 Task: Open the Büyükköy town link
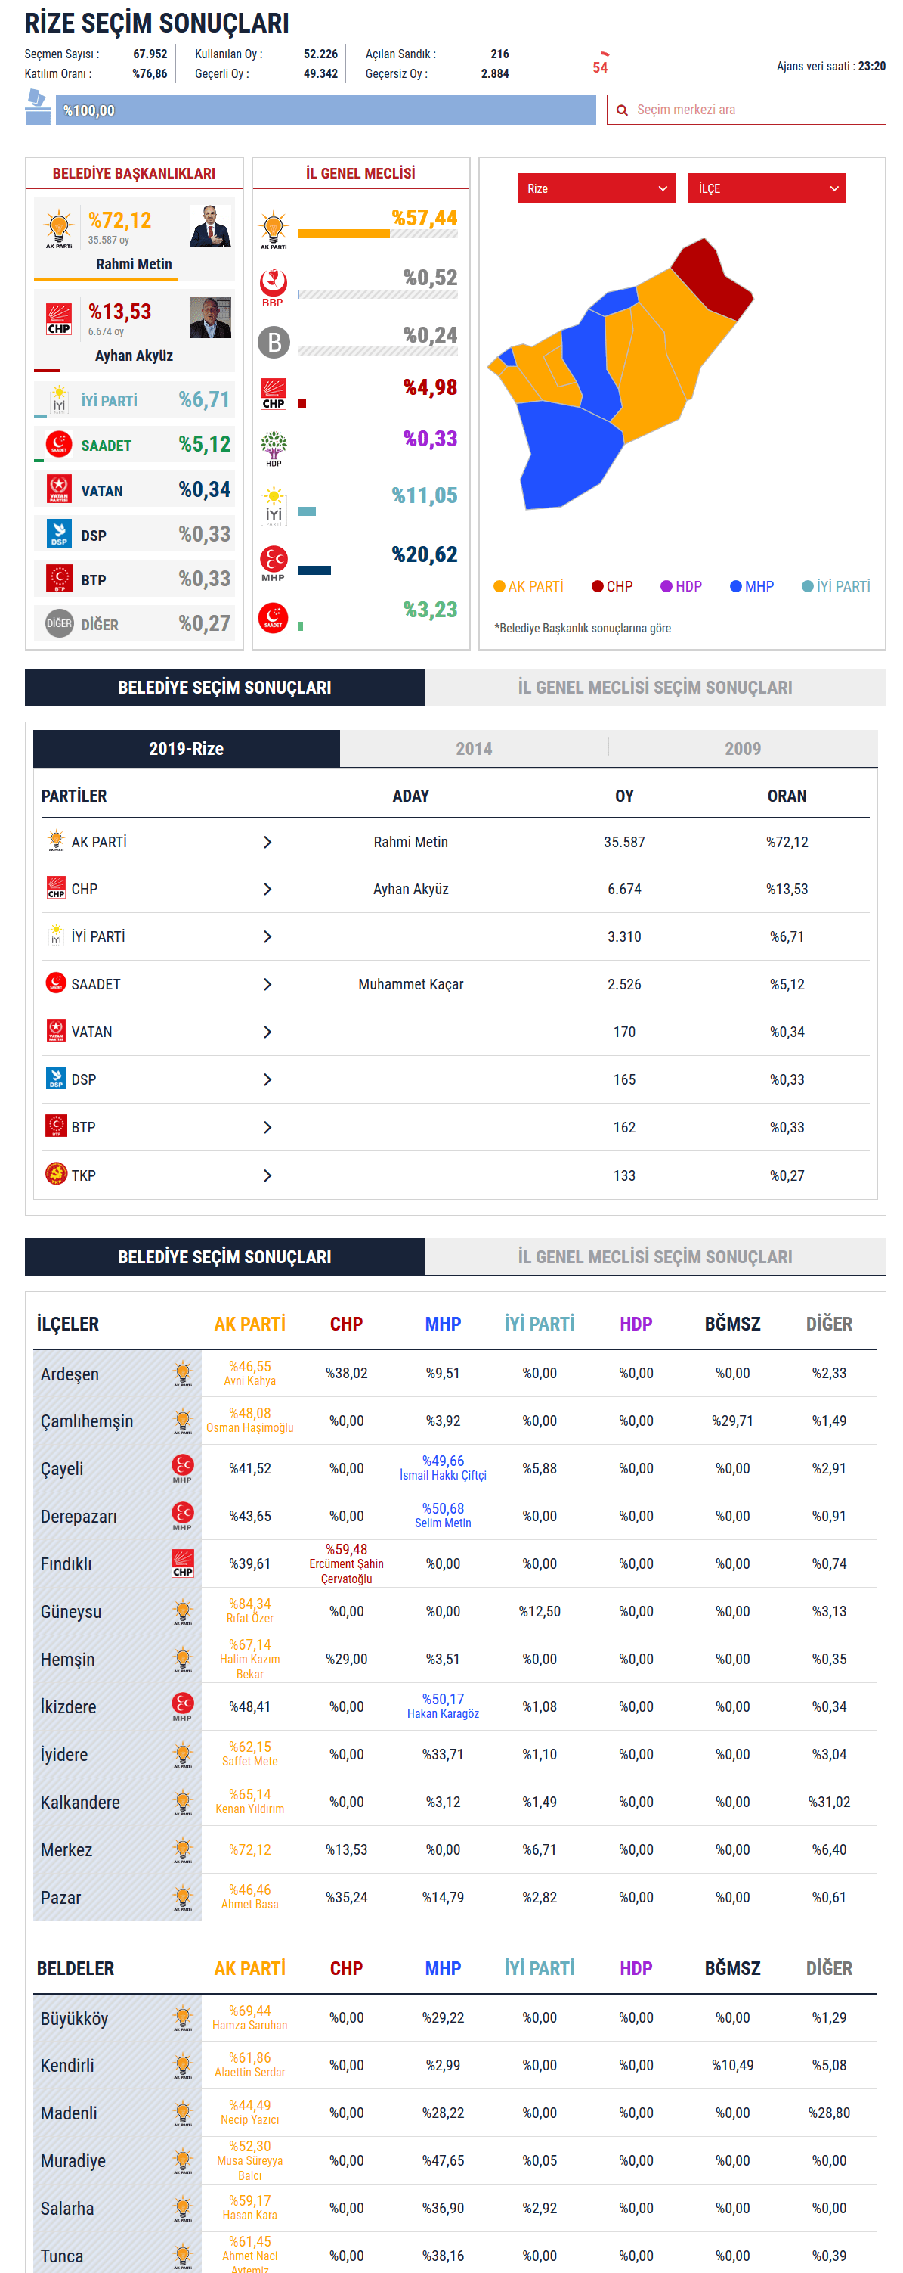pyautogui.click(x=74, y=2018)
